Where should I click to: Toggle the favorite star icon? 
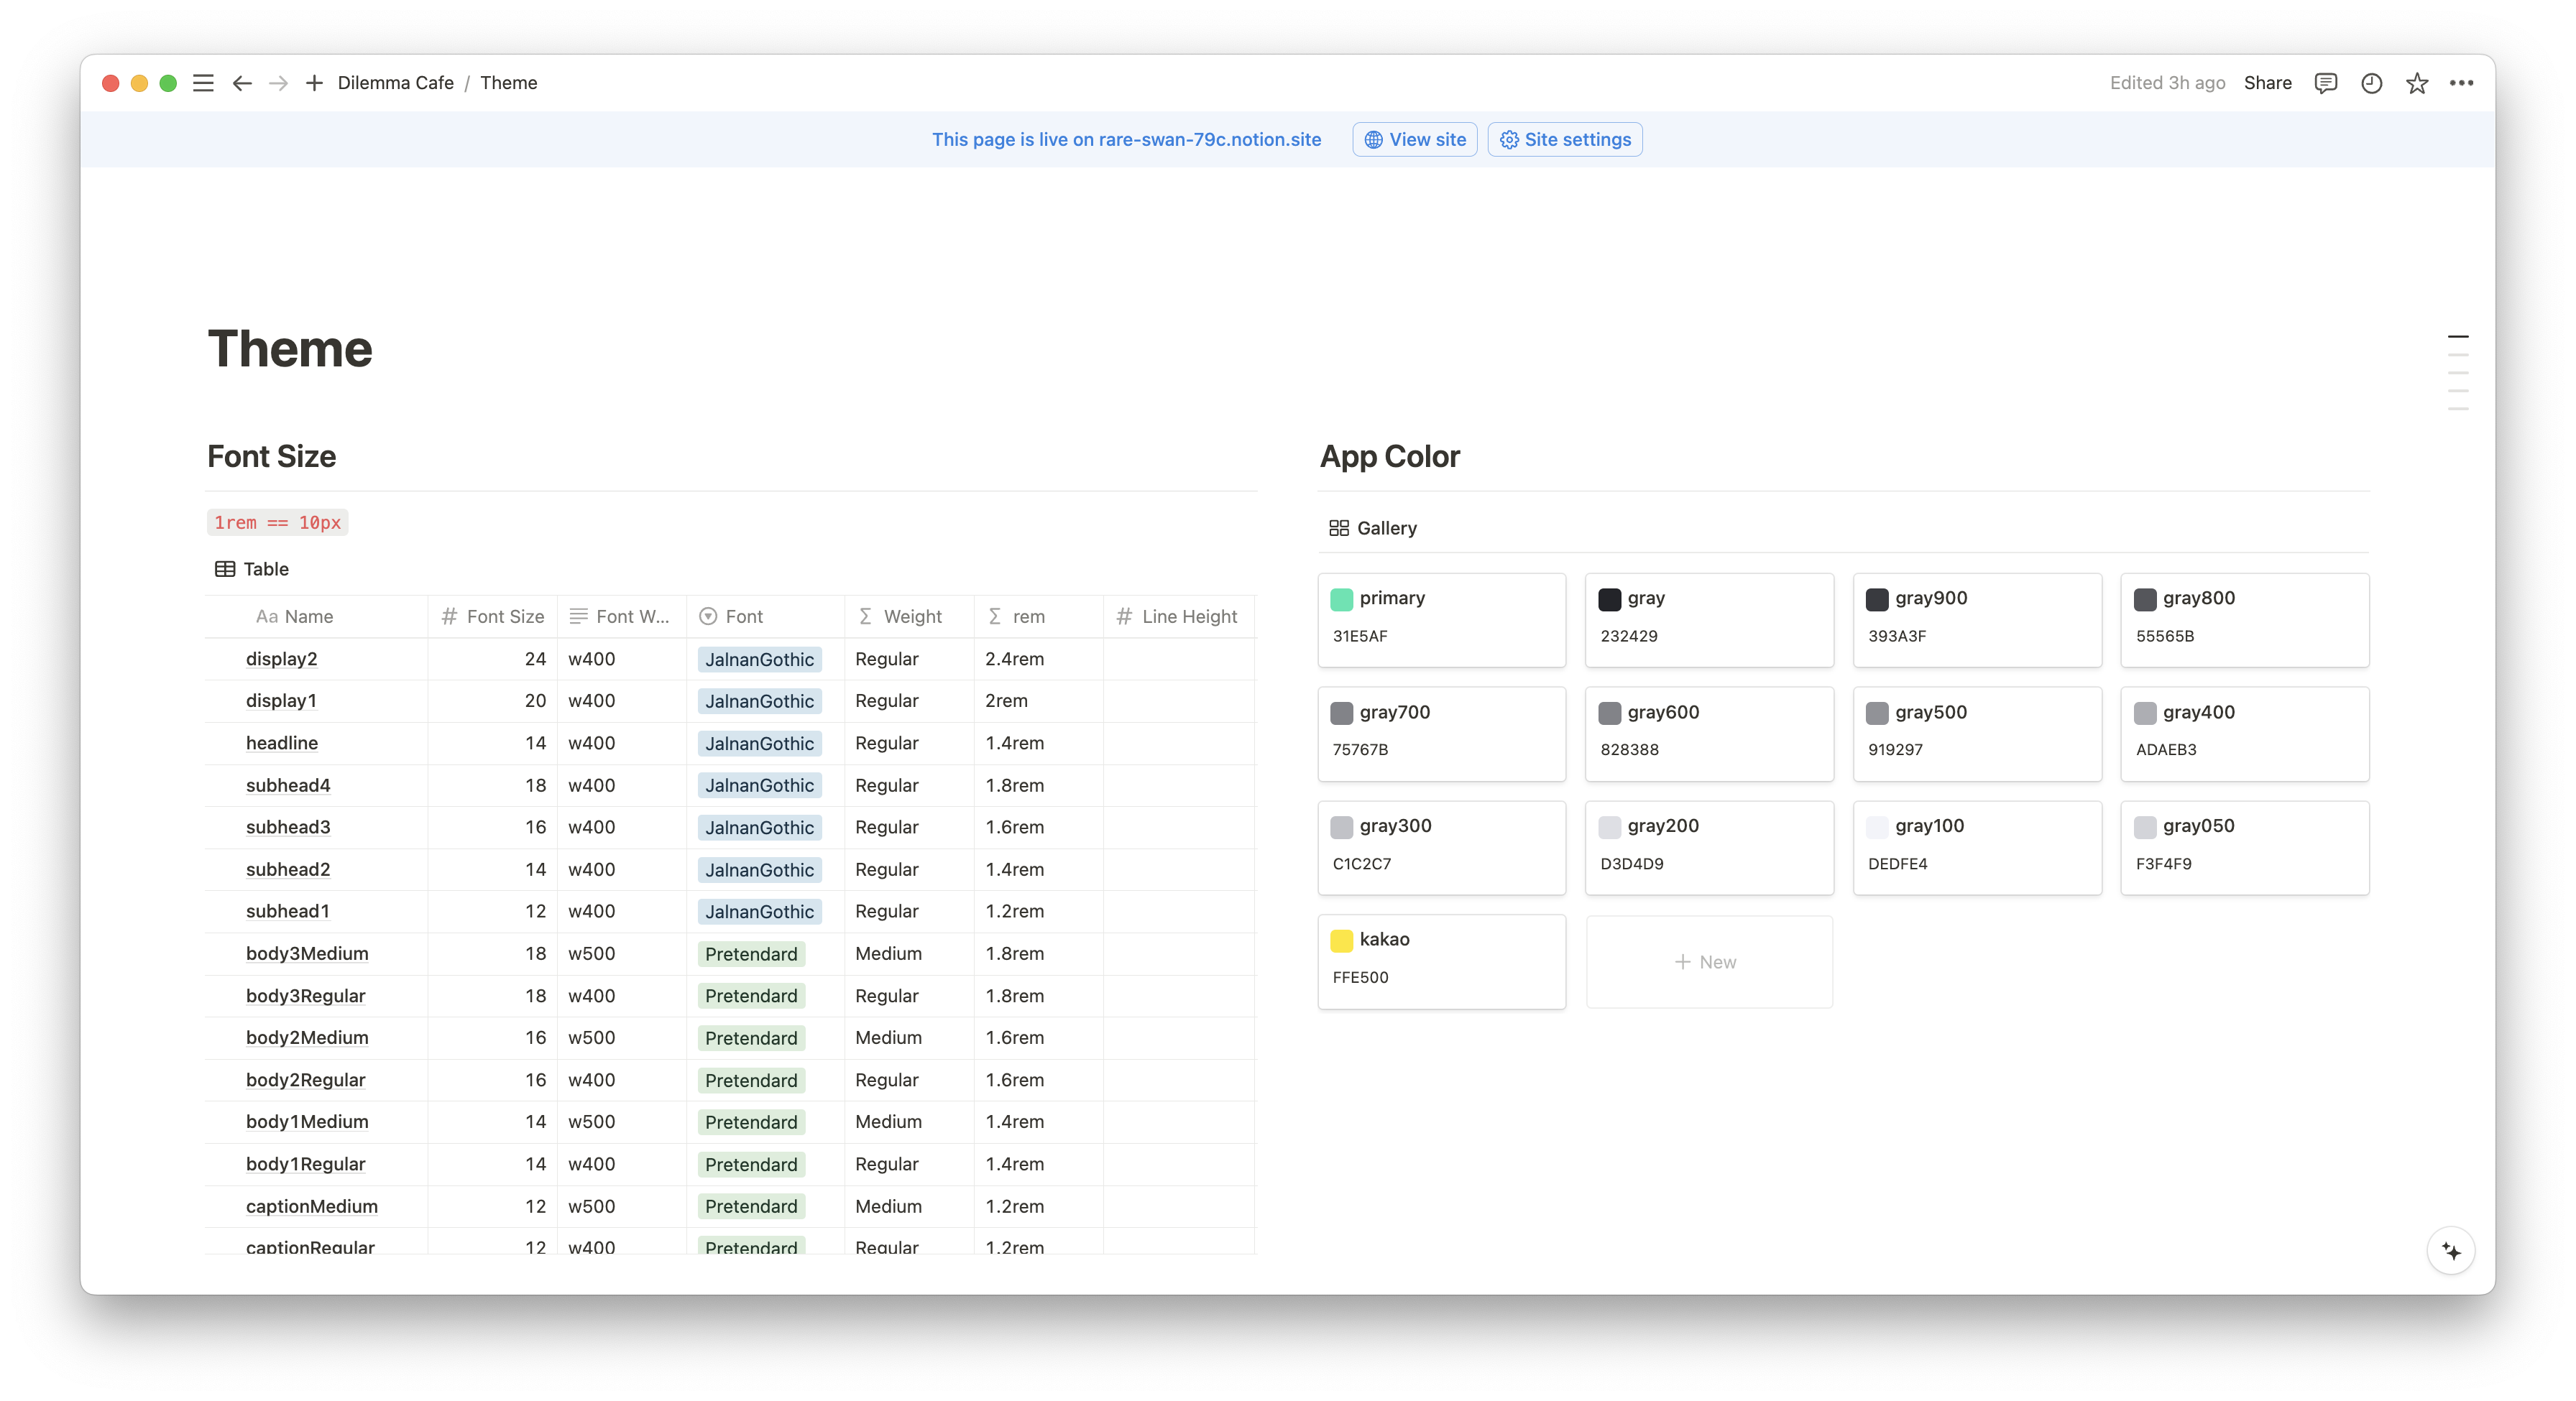pyautogui.click(x=2417, y=83)
